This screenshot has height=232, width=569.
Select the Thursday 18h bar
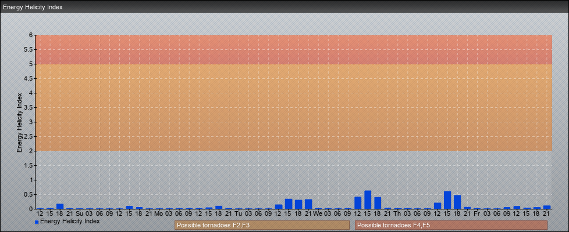click(x=457, y=202)
